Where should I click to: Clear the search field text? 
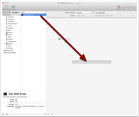pos(44,12)
